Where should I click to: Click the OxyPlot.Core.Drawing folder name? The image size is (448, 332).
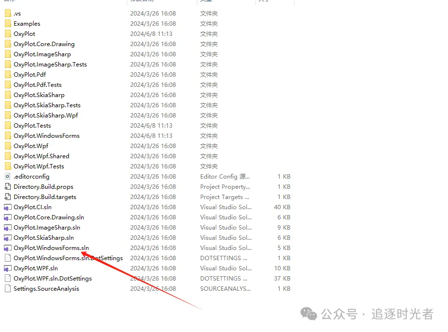click(x=44, y=44)
